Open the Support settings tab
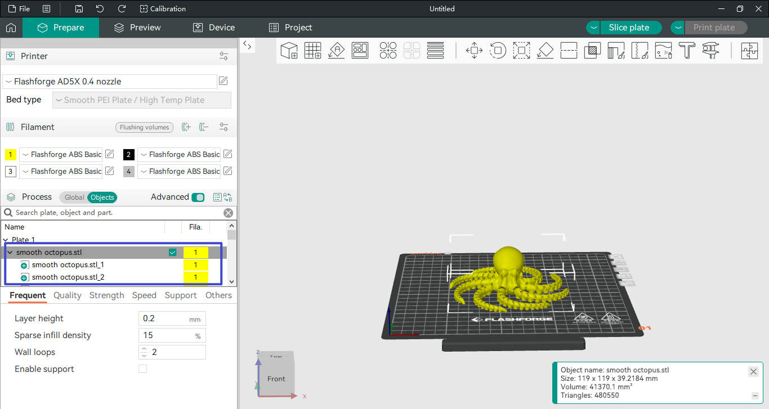The image size is (769, 409). [x=181, y=295]
